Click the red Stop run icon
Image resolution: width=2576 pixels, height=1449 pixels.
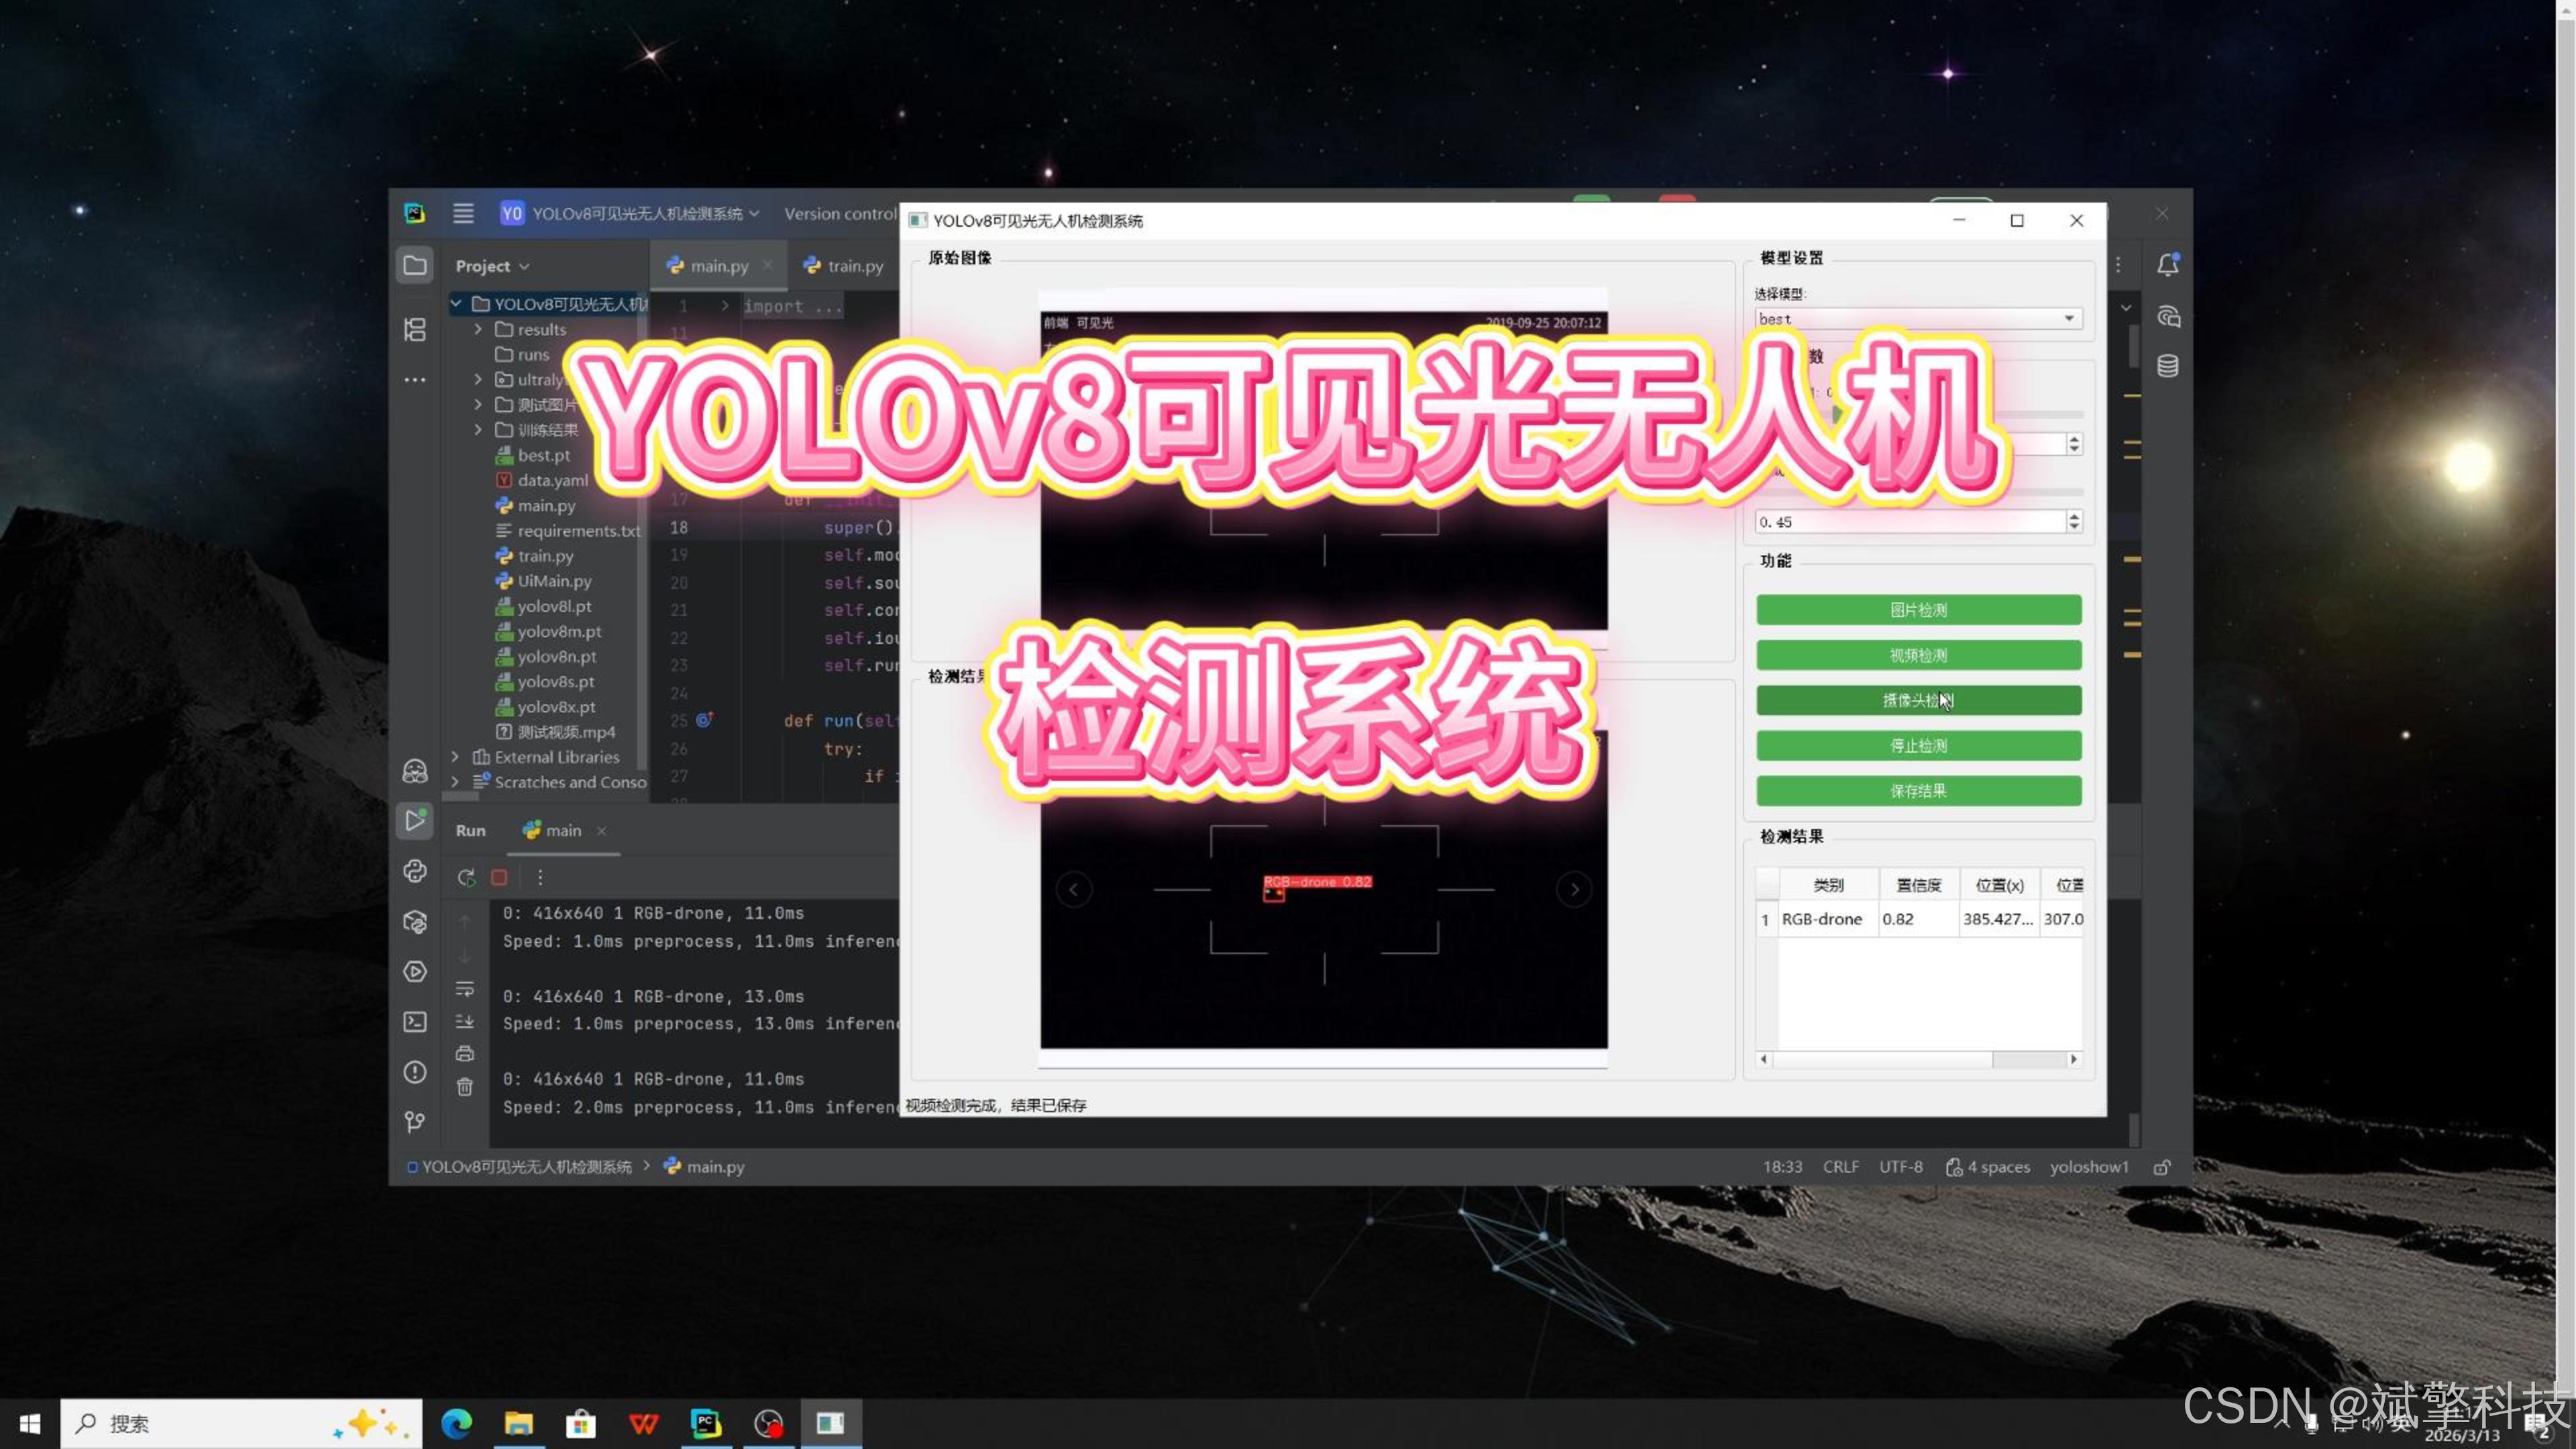coord(499,877)
